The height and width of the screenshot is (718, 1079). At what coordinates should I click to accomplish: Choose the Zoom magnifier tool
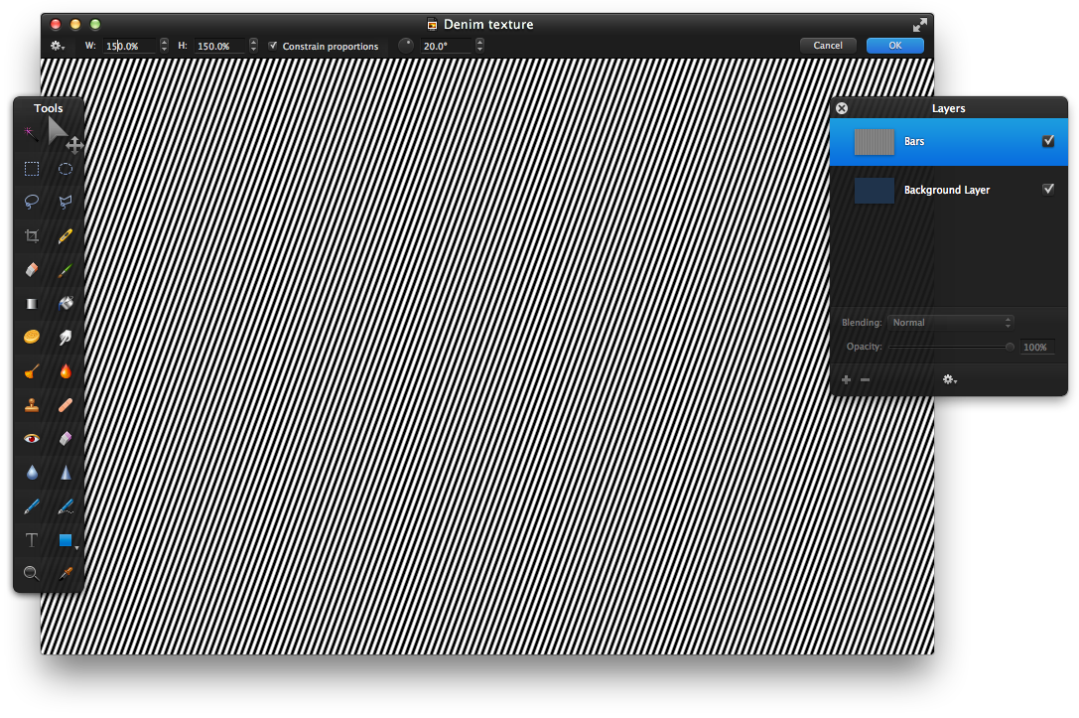click(32, 573)
